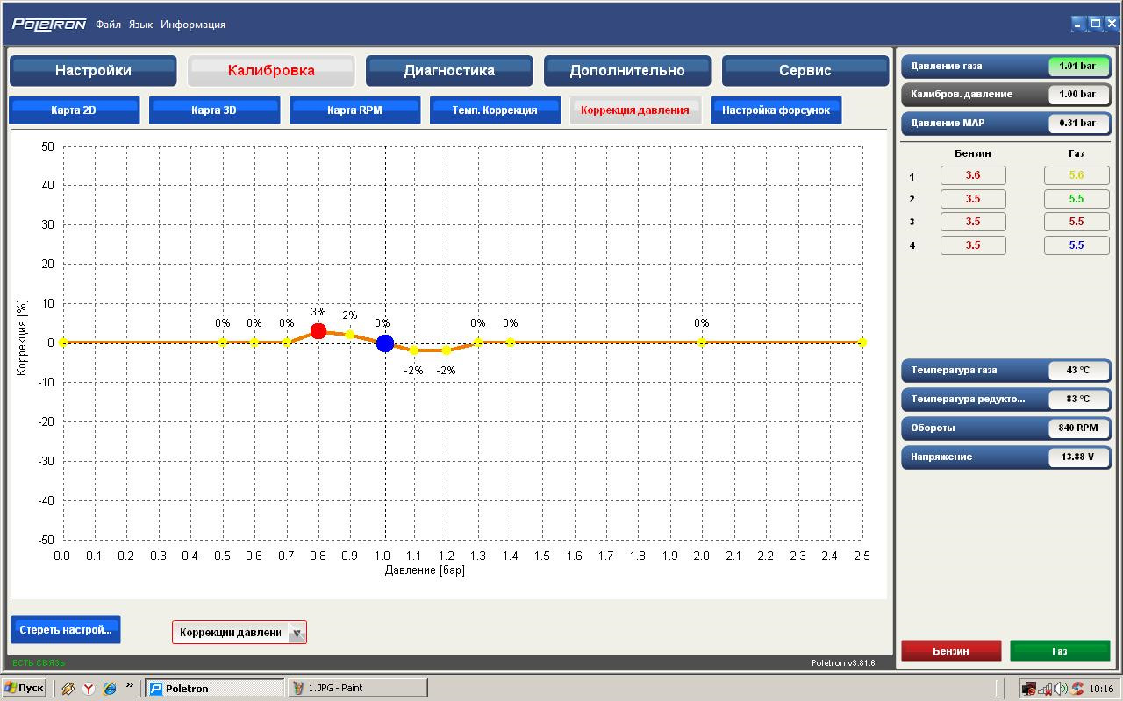Select the blue point at 1.0 bar
The image size is (1123, 701).
point(385,343)
